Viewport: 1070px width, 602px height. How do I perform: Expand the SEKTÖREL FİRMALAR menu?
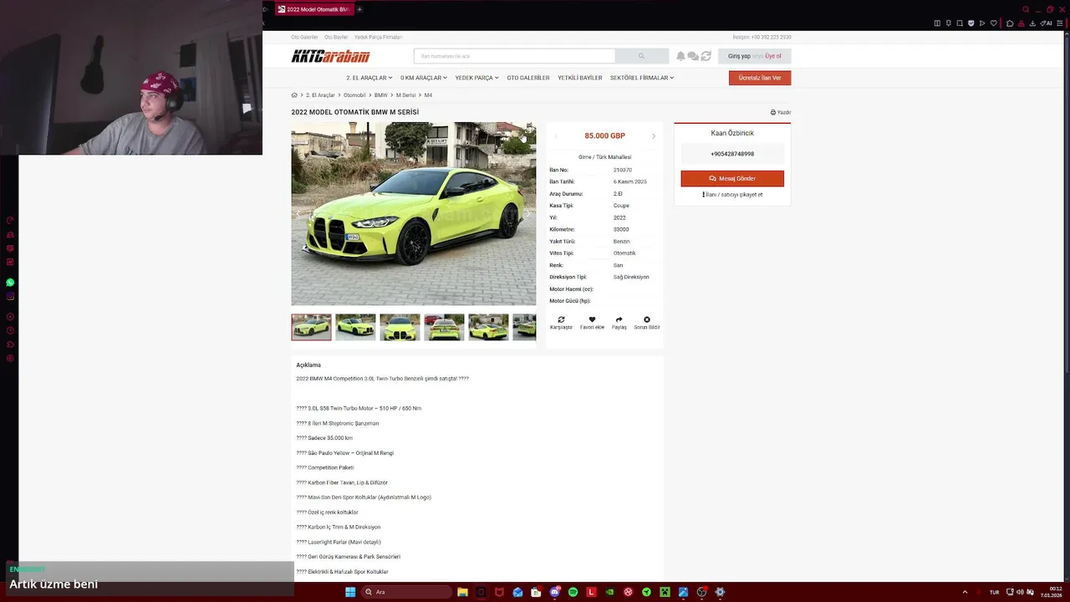(641, 78)
